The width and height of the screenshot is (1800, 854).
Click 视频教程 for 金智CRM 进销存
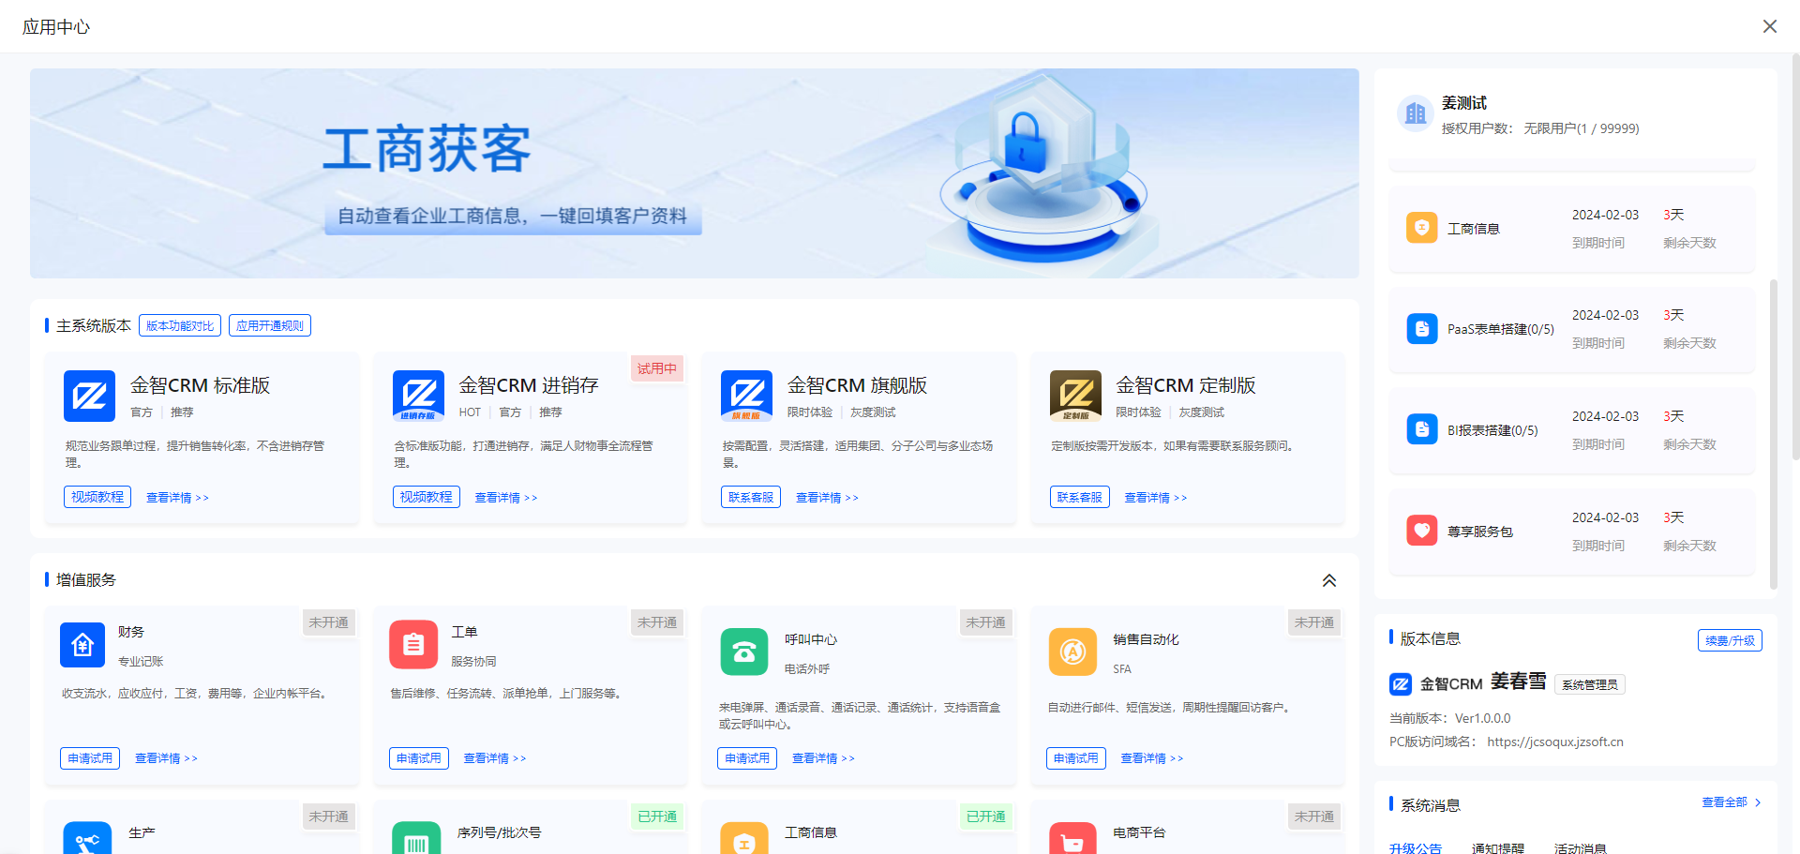426,497
